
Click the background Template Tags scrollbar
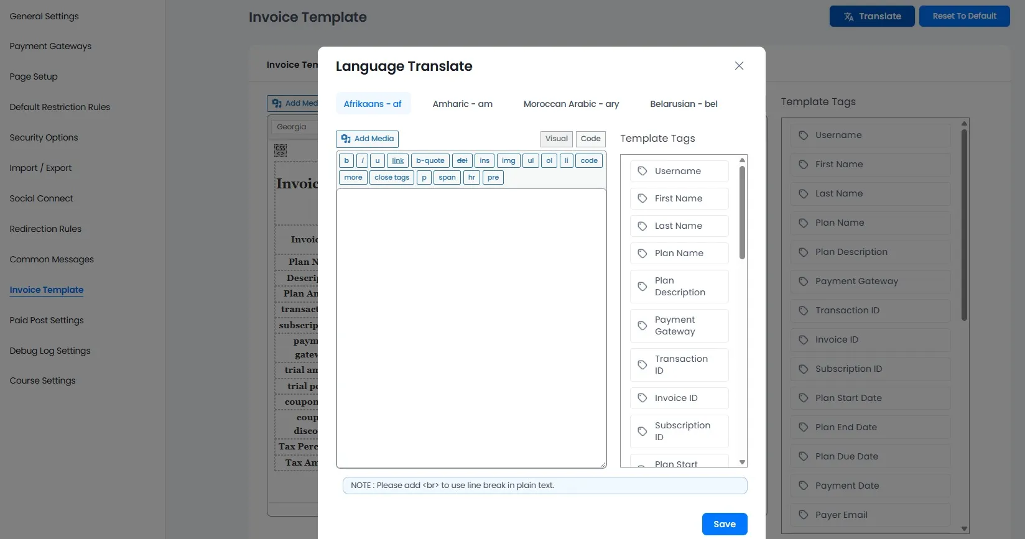[x=965, y=224]
